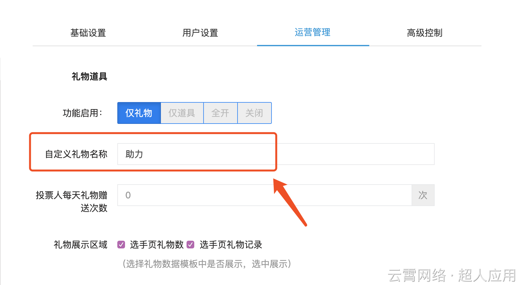Image resolution: width=518 pixels, height=285 pixels.
Task: Toggle the 选手页礼物数 checkbox
Action: point(121,245)
